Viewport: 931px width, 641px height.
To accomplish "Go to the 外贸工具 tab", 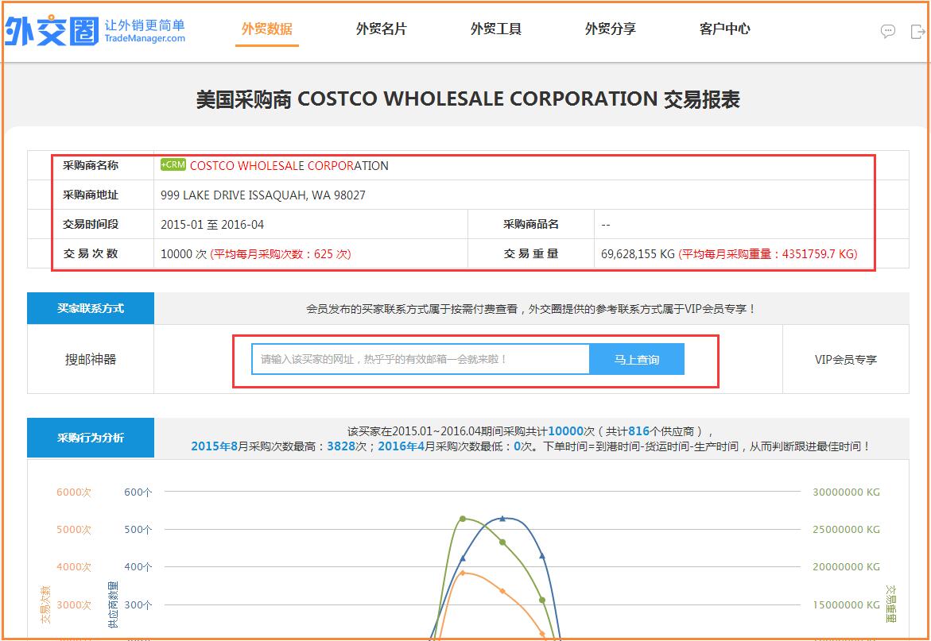I will 496,29.
